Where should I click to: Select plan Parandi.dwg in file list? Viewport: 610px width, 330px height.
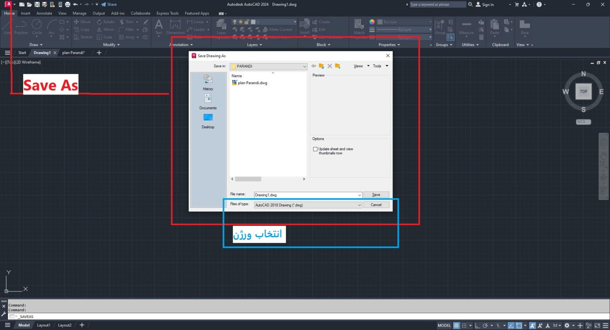[x=249, y=83]
